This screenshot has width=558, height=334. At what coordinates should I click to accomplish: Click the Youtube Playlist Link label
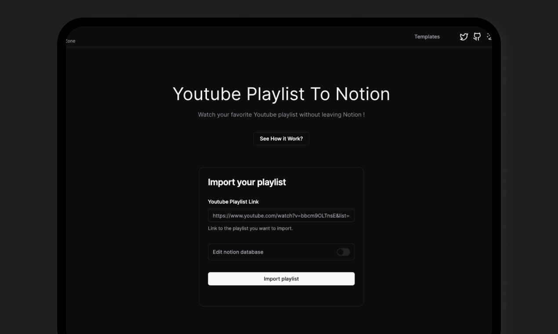coord(233,202)
